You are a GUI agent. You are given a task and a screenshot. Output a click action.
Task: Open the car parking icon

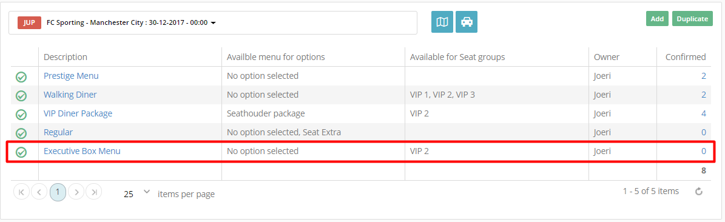tap(467, 22)
